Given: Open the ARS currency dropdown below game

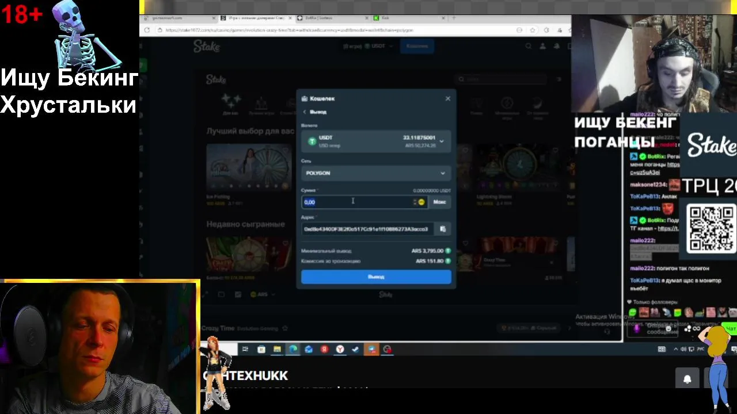Looking at the screenshot, I should pos(262,294).
